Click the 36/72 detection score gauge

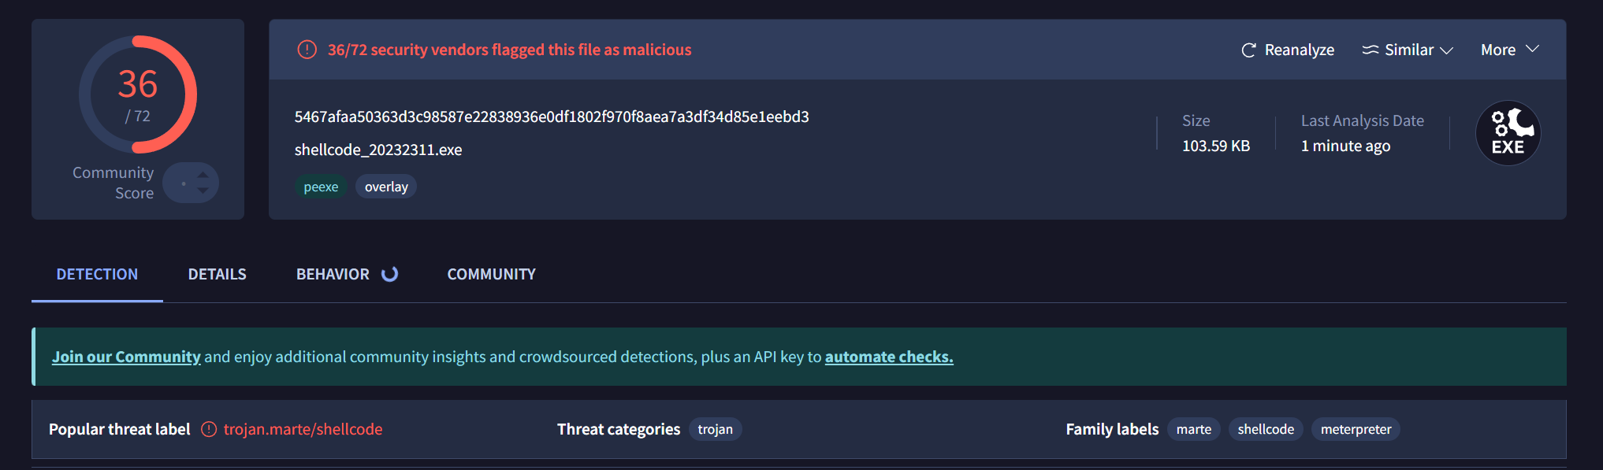[138, 94]
